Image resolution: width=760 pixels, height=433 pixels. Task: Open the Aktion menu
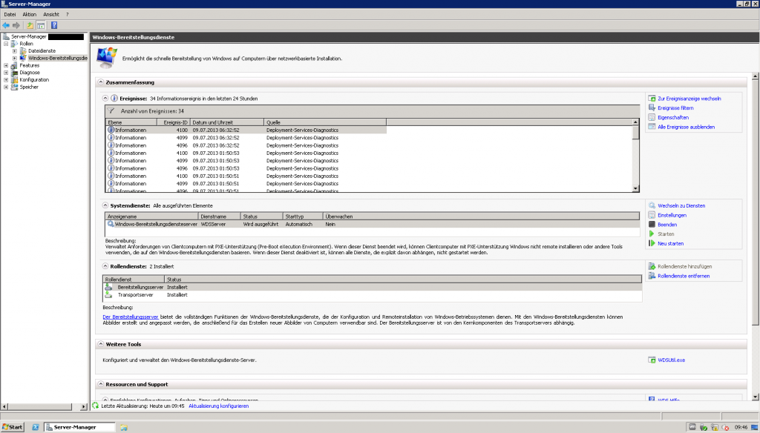[30, 15]
